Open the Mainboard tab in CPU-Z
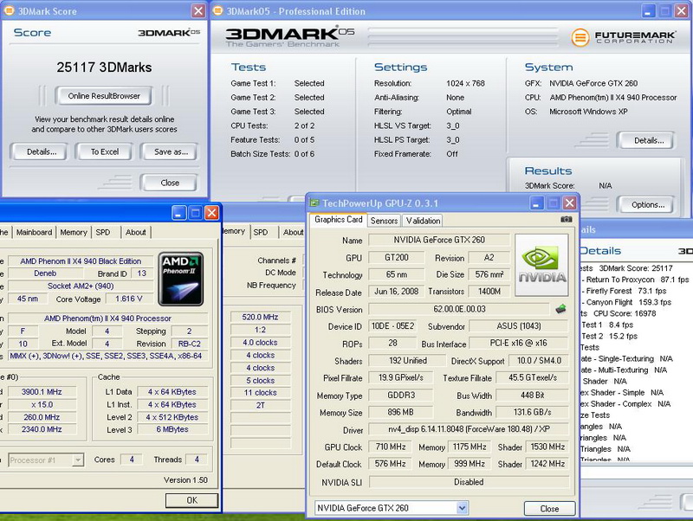Viewport: 693px width, 521px height. [x=34, y=232]
